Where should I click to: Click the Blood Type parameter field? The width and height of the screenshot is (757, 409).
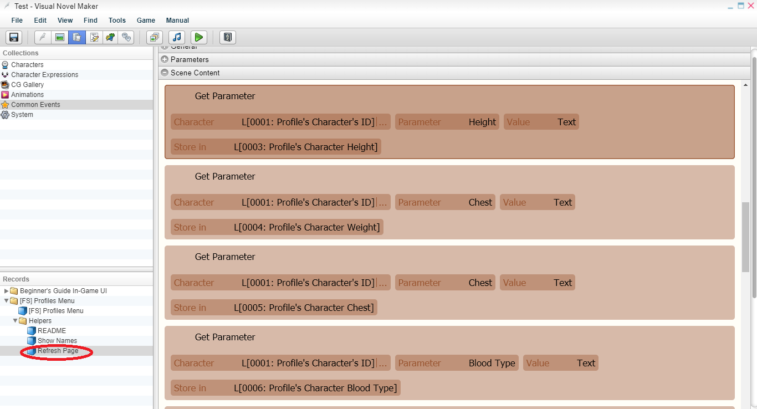457,363
